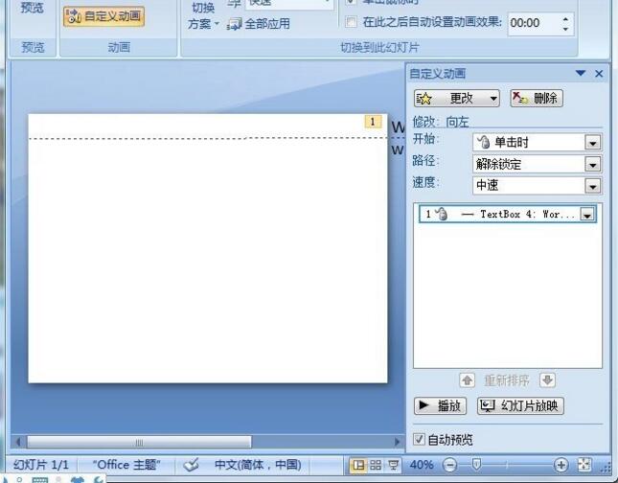The image size is (618, 483).
Task: Click the 预览 ribbon group label
Action: point(33,48)
